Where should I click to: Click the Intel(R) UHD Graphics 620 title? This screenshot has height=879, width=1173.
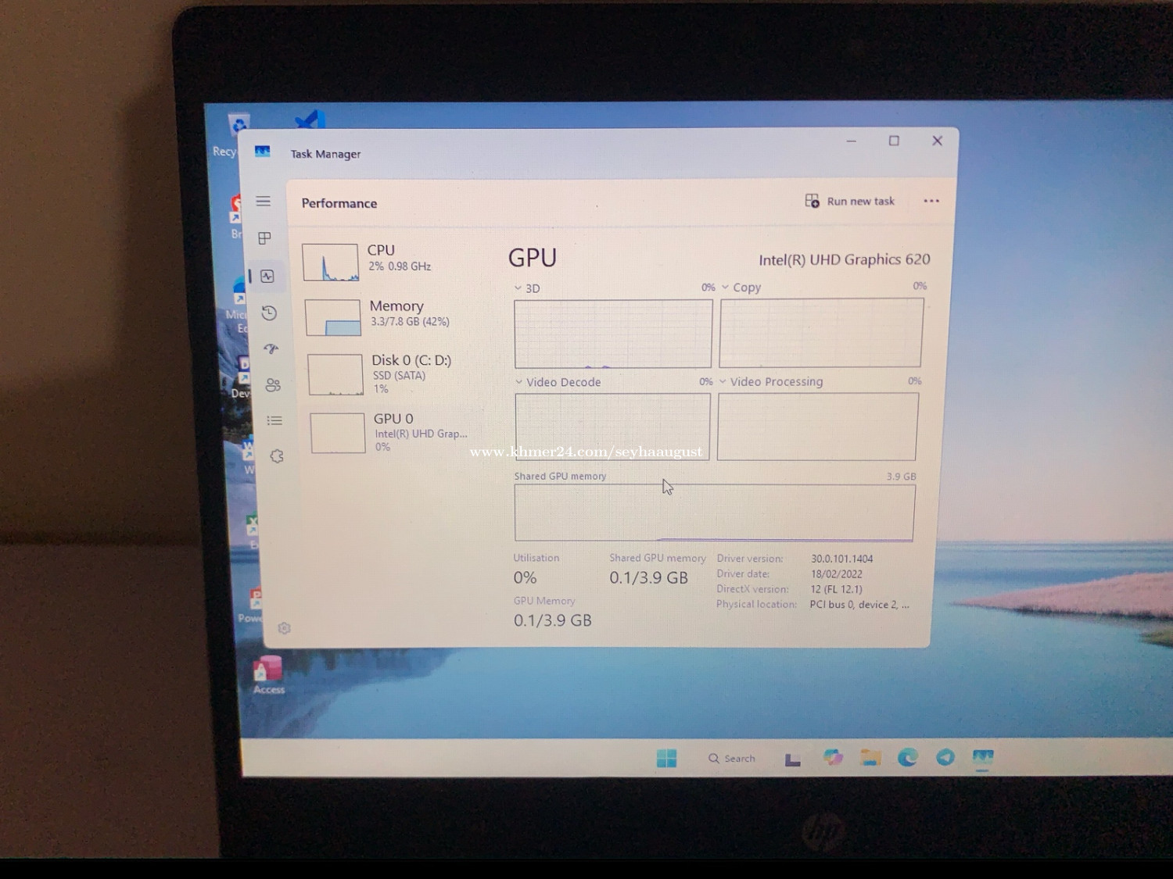845,259
